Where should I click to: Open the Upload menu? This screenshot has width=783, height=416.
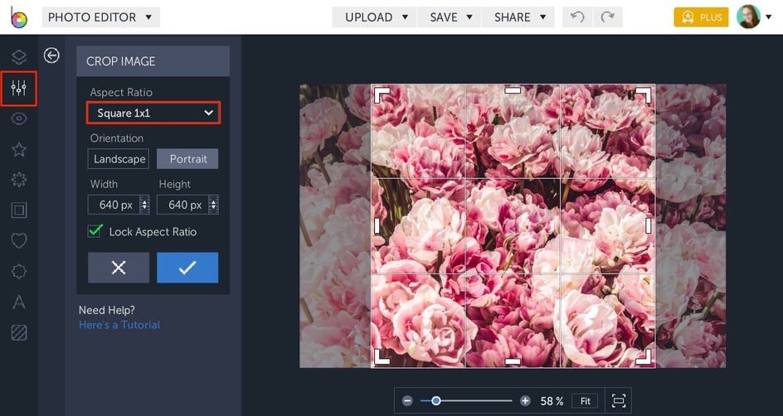tap(375, 17)
